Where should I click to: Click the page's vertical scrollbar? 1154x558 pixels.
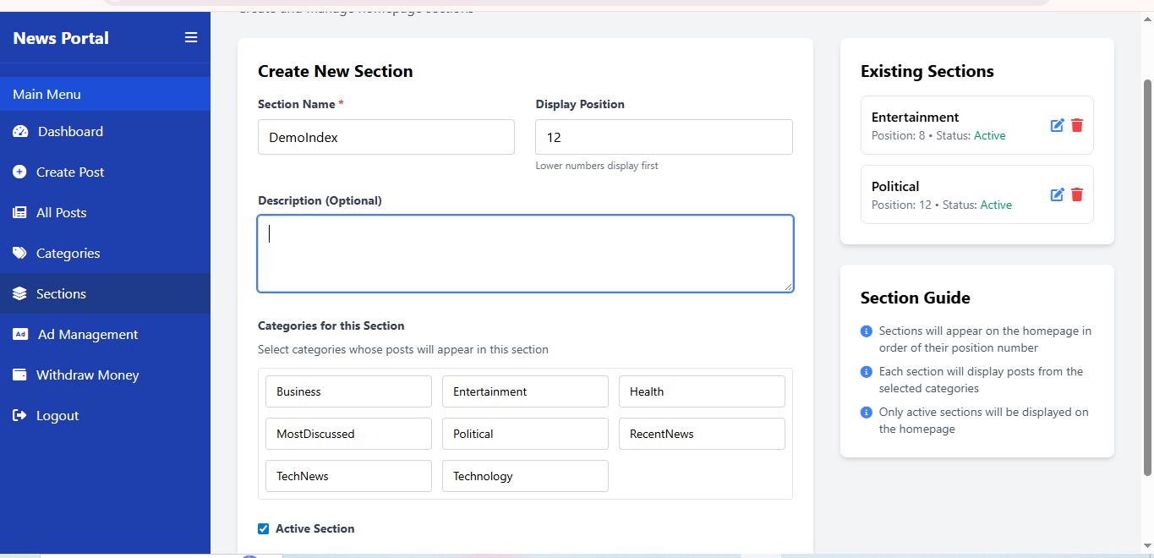(1147, 279)
